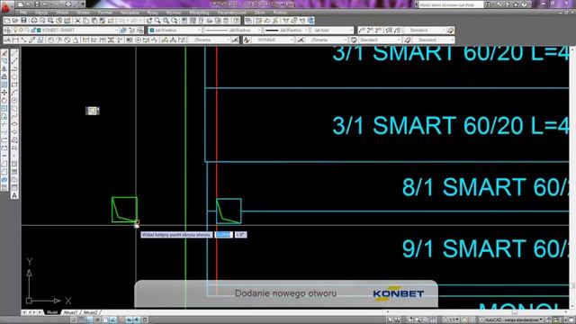
Task: Click the InfoCenter help icon
Action: pyautogui.click(x=524, y=4)
